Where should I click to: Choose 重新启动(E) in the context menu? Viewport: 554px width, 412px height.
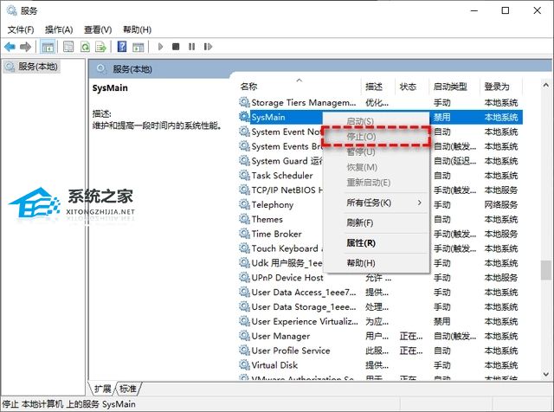pos(377,183)
